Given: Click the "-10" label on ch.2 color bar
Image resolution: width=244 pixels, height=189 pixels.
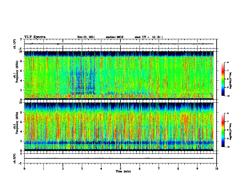Looking at the screenshot, I should 228,147.
